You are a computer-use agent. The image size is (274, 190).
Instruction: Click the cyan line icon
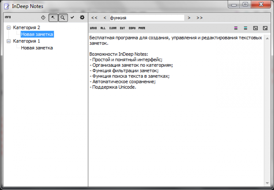pyautogui.click(x=246, y=28)
